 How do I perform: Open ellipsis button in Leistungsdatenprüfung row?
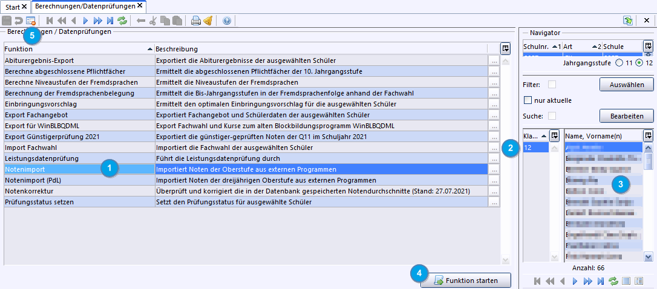tap(494, 158)
